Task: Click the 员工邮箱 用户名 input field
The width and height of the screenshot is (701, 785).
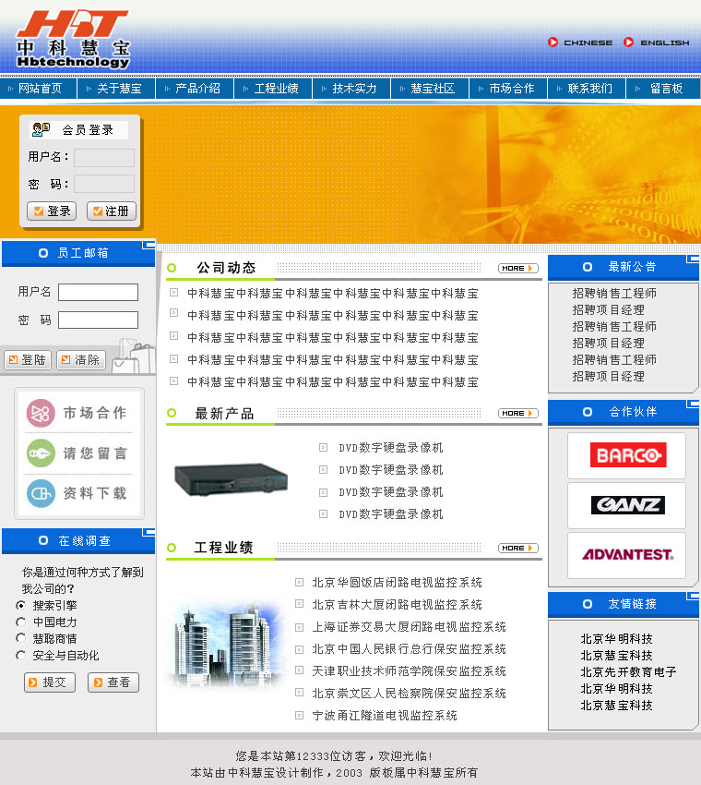Action: pos(98,292)
